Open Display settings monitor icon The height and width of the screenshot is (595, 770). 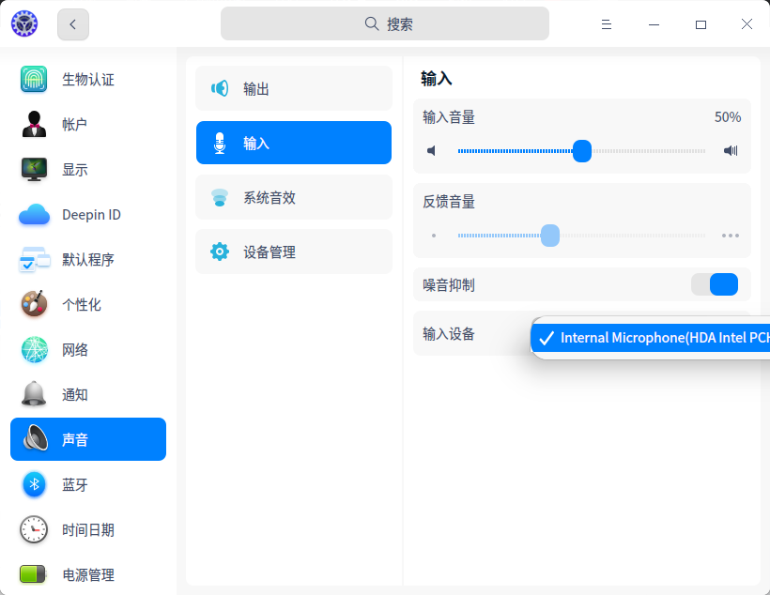tap(34, 169)
